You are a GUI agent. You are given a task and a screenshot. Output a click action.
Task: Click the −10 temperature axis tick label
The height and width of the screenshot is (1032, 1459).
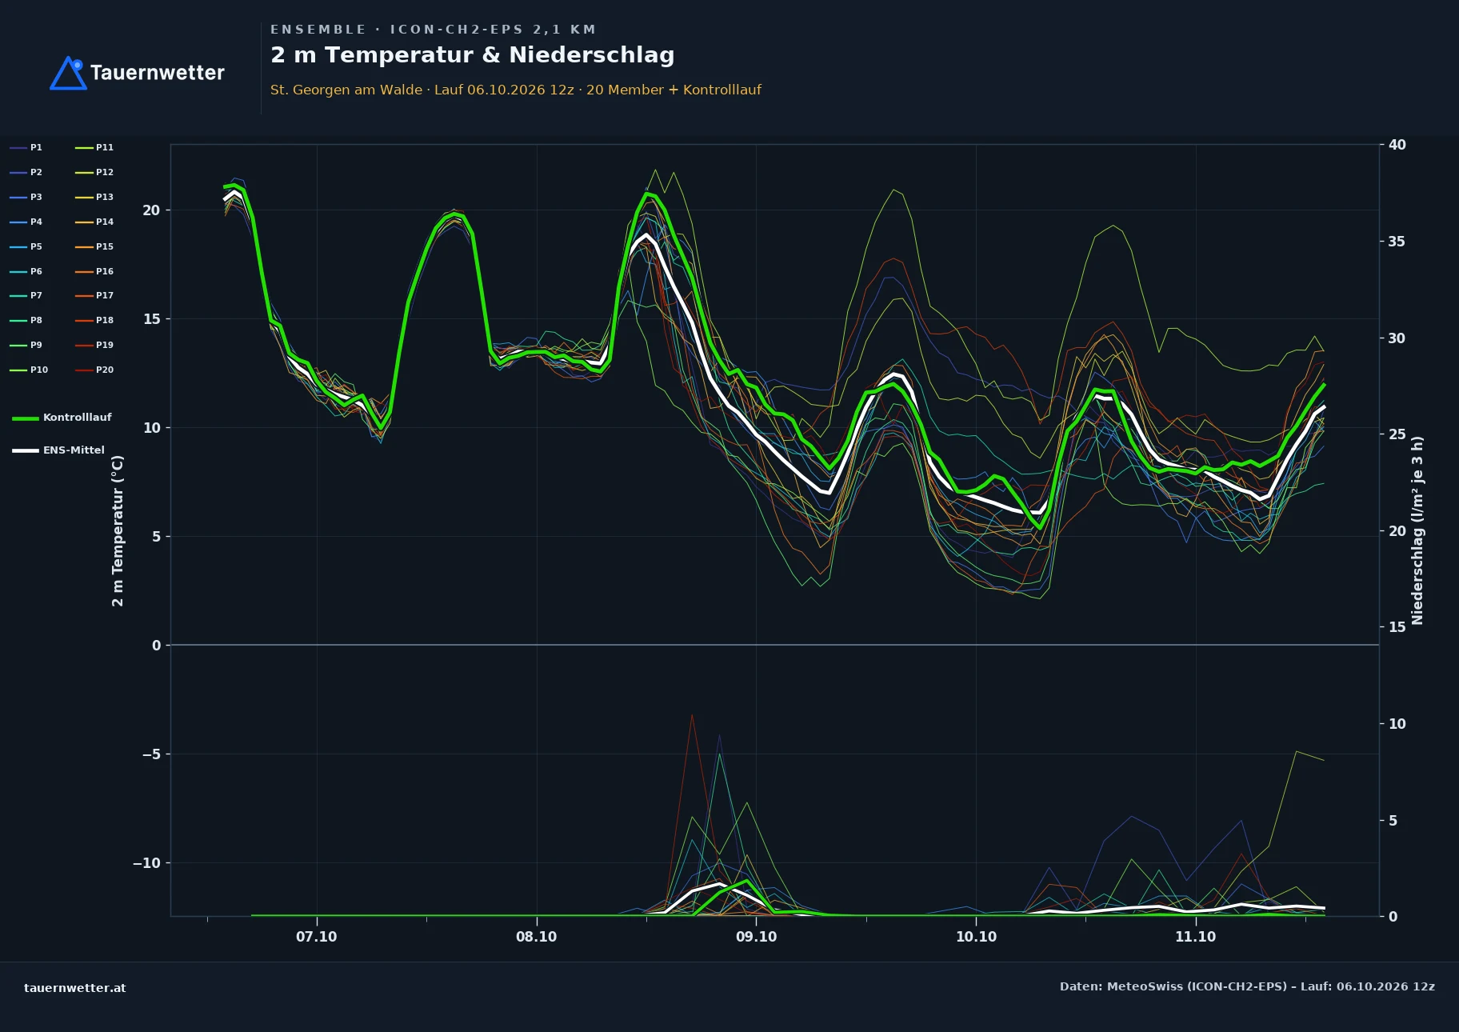coord(147,863)
